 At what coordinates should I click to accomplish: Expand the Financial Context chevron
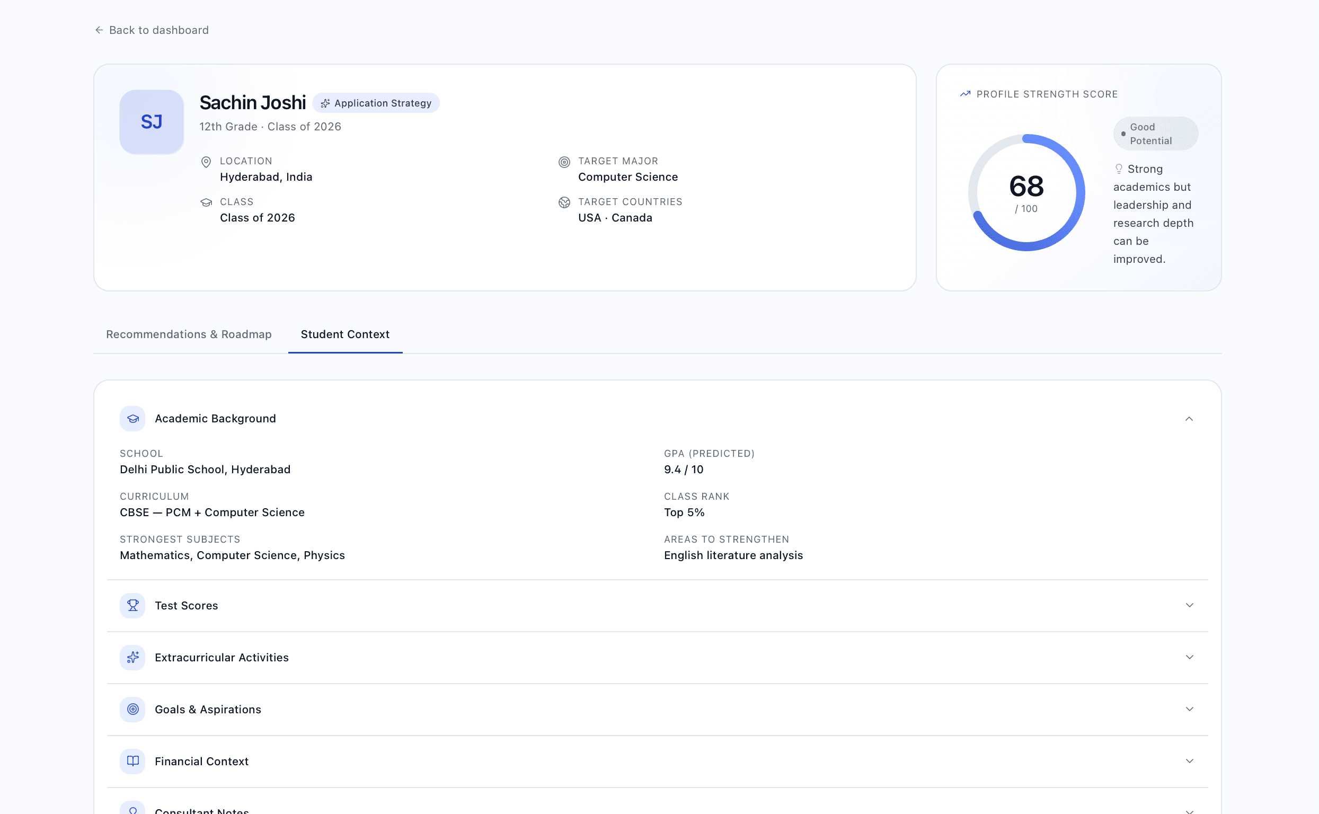[x=1189, y=761]
